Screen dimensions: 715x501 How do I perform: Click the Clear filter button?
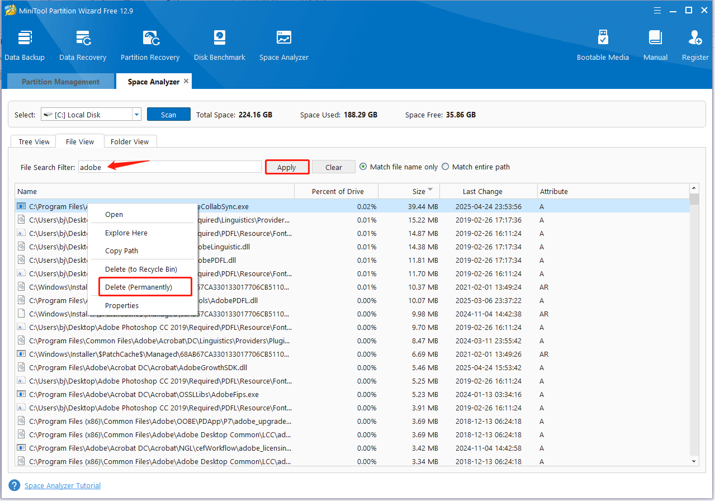pyautogui.click(x=333, y=167)
